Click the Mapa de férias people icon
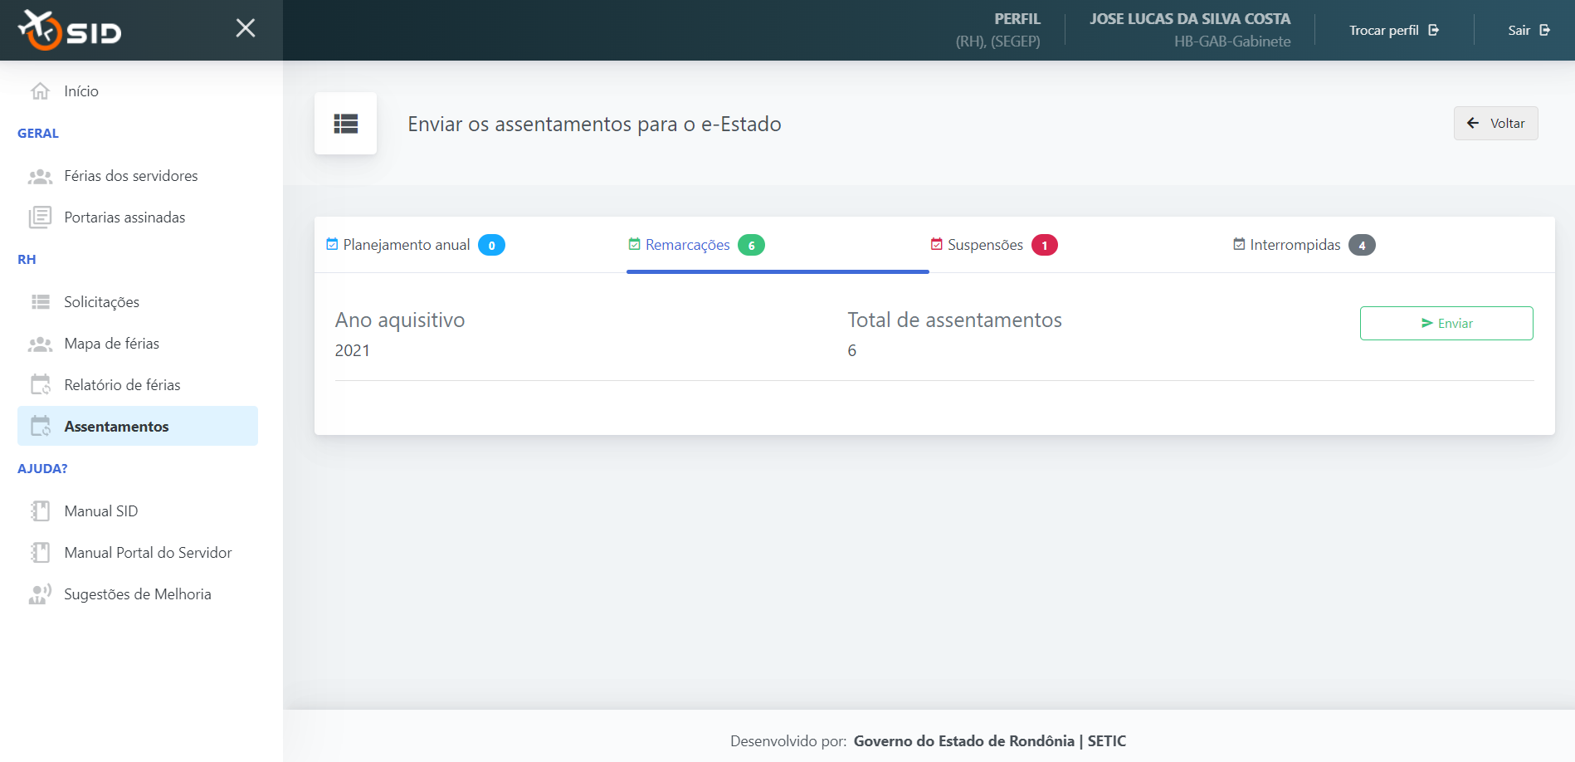This screenshot has width=1575, height=762. pyautogui.click(x=40, y=344)
